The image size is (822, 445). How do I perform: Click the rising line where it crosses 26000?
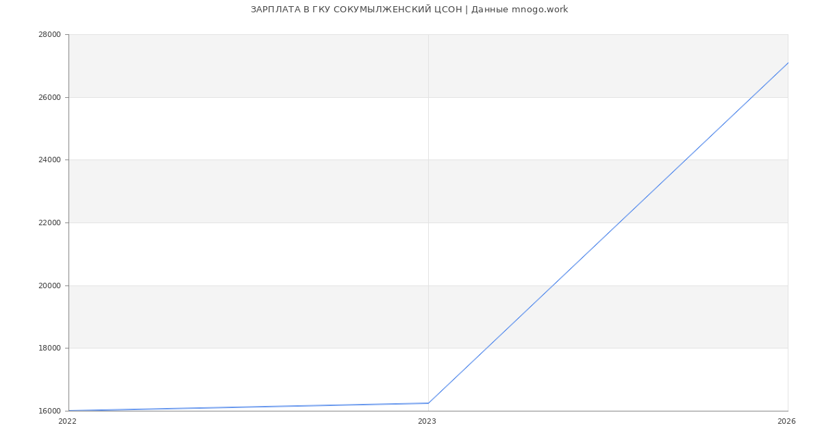click(751, 97)
